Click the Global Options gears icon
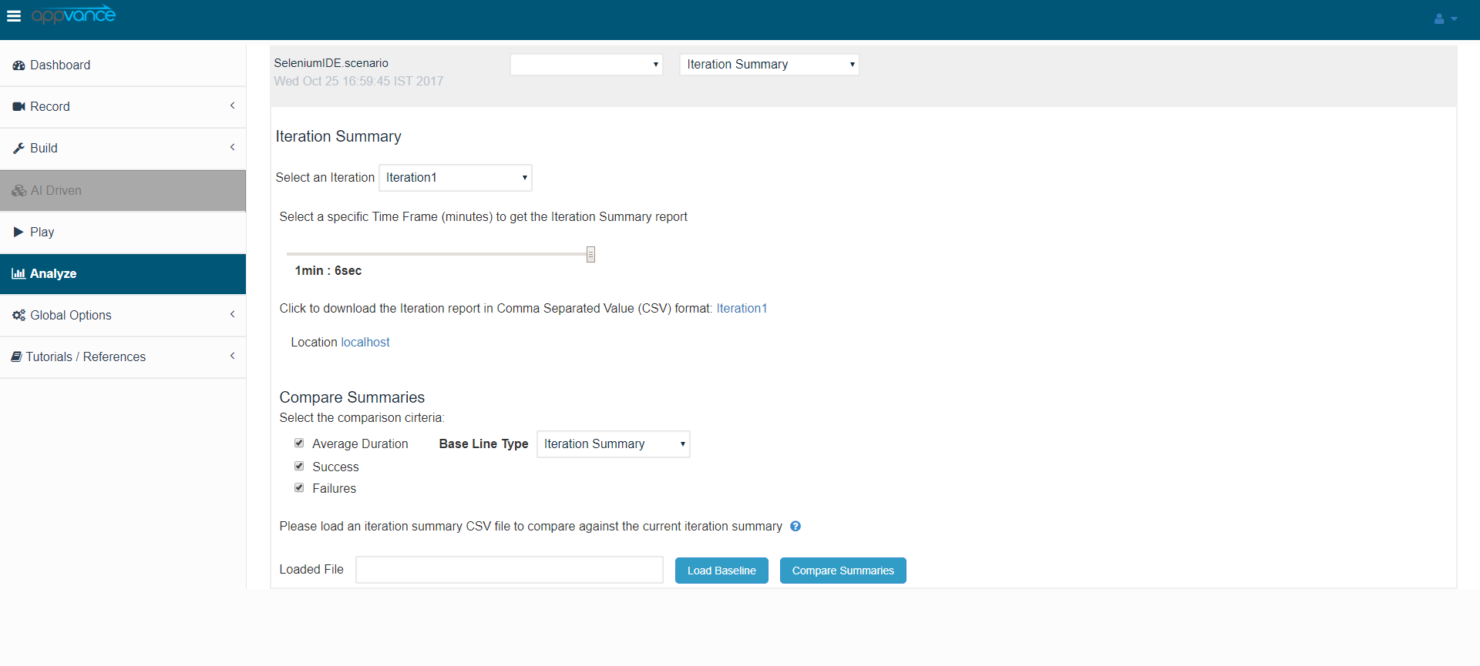The width and height of the screenshot is (1480, 666). [19, 315]
